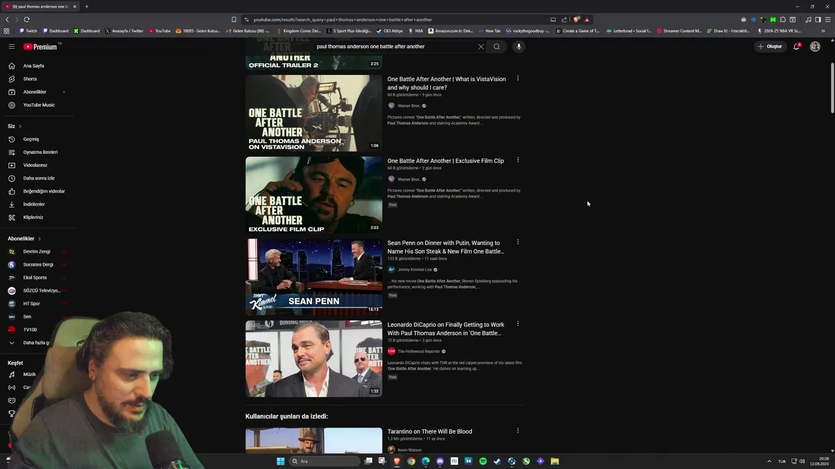Open the Socrates Dergi subscription
Image resolution: width=835 pixels, height=469 pixels.
click(38, 264)
